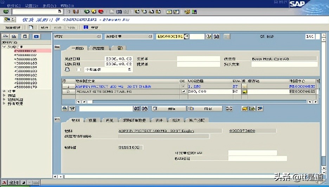Click the printer icon below the date fields

(67, 70)
